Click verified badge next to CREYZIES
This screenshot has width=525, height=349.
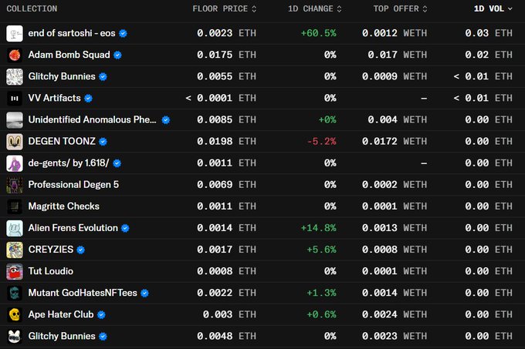[81, 250]
